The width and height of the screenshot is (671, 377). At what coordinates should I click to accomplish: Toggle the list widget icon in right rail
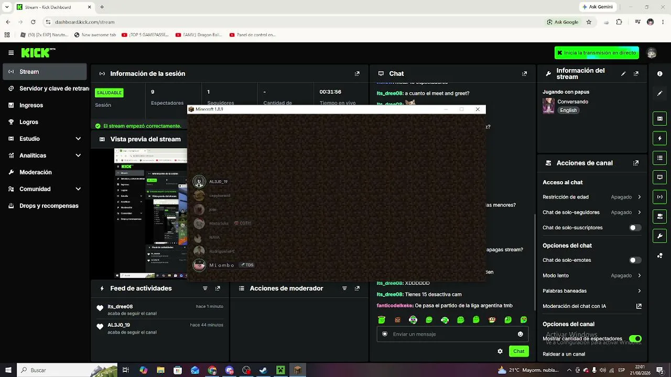click(659, 158)
